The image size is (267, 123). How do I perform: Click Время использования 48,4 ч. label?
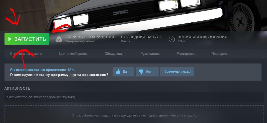203,39
